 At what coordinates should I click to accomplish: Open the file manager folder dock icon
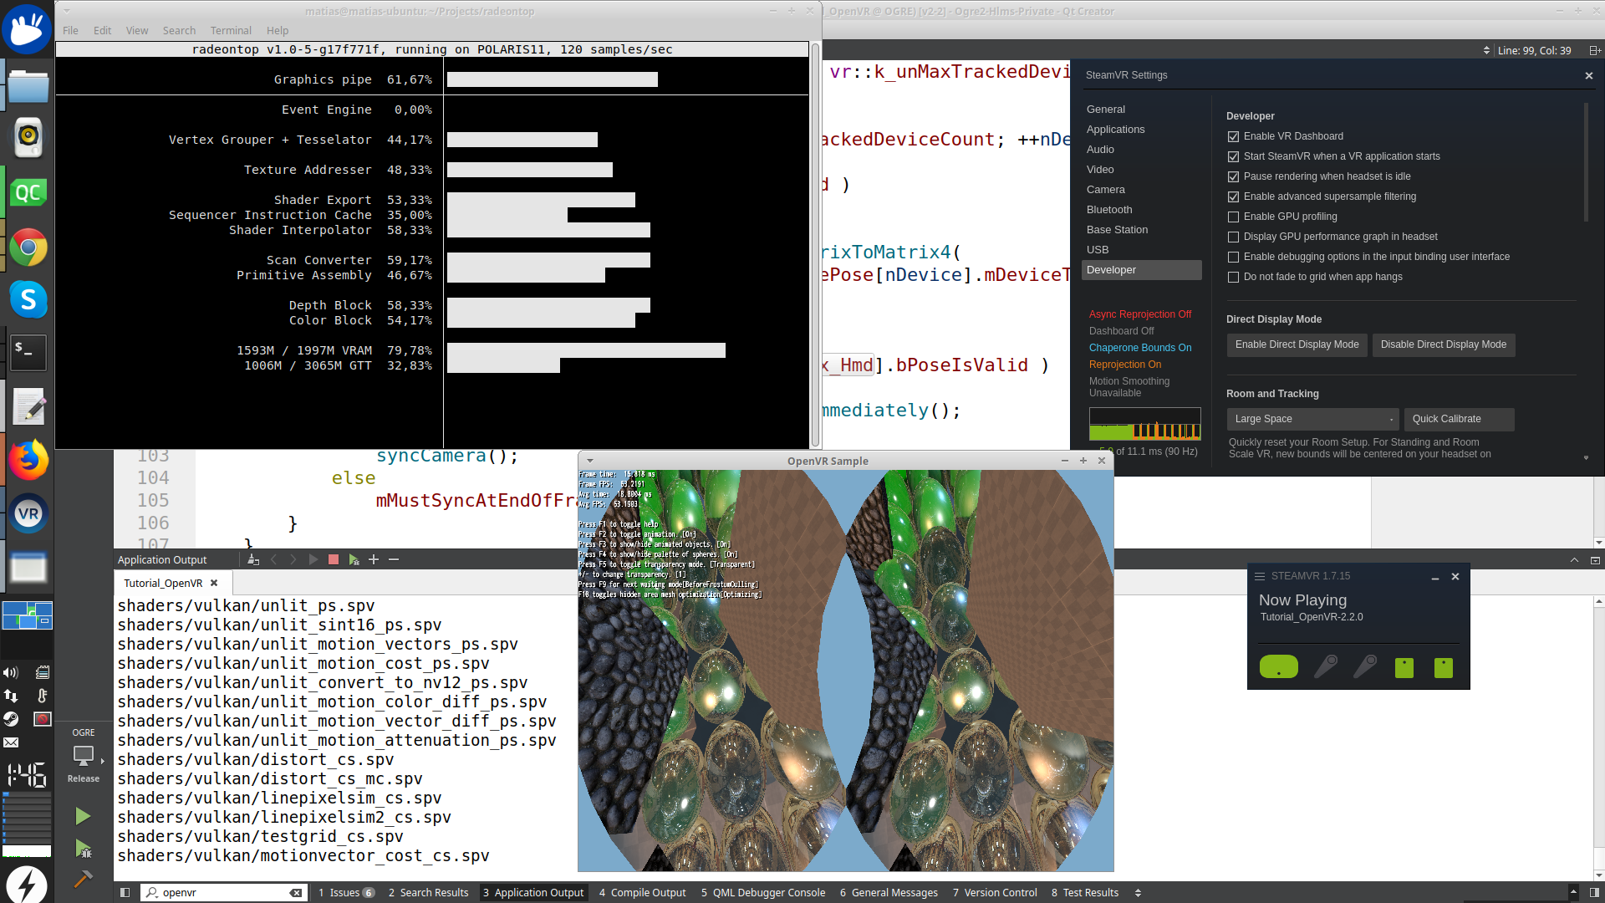click(x=28, y=86)
